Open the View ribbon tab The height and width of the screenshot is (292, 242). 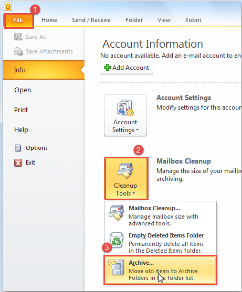point(164,20)
